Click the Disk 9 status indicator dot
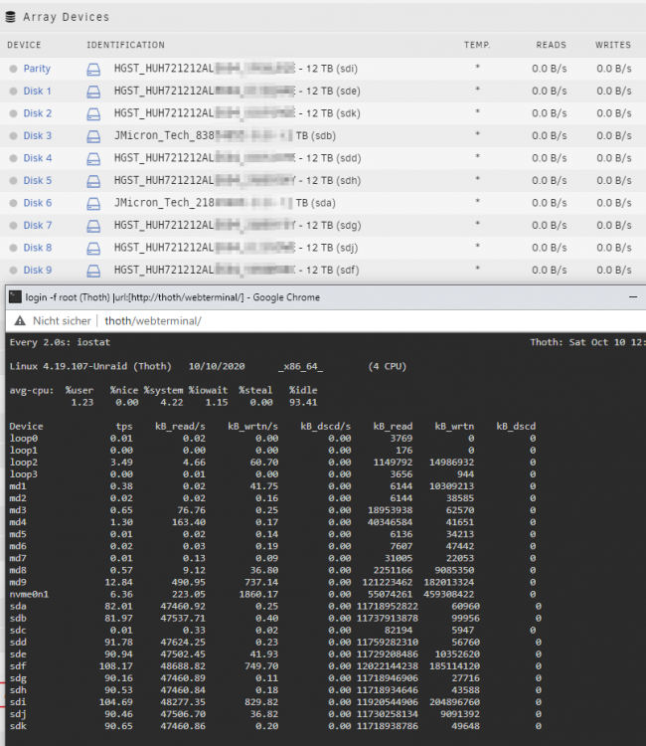 (13, 270)
